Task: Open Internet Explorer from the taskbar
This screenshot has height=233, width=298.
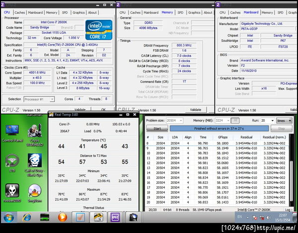Action: tap(27, 217)
